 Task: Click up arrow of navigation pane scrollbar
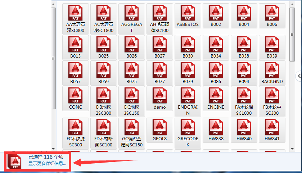(x=54, y=4)
